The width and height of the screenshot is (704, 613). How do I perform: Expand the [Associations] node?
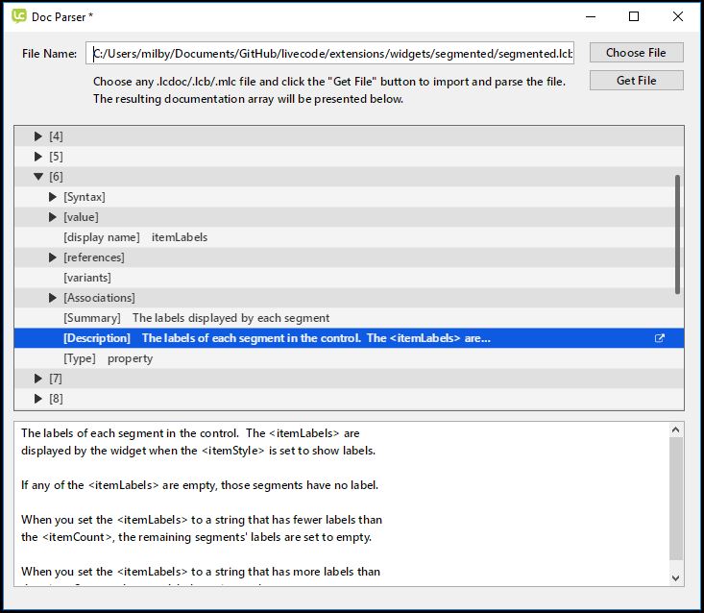click(x=54, y=298)
